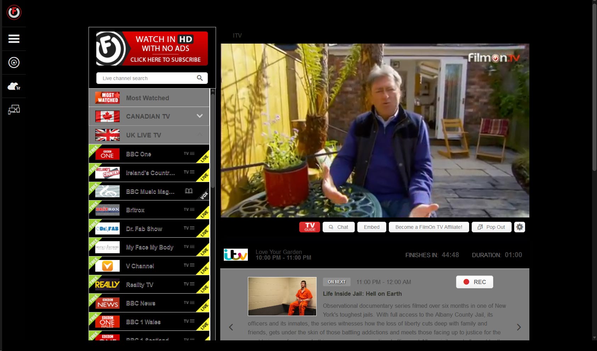Select the Most Watched category
597x351 pixels.
click(x=149, y=98)
